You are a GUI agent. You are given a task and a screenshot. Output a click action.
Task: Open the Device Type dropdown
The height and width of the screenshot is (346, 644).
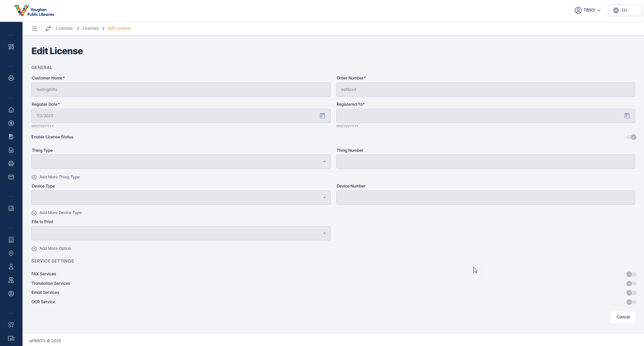(x=181, y=198)
